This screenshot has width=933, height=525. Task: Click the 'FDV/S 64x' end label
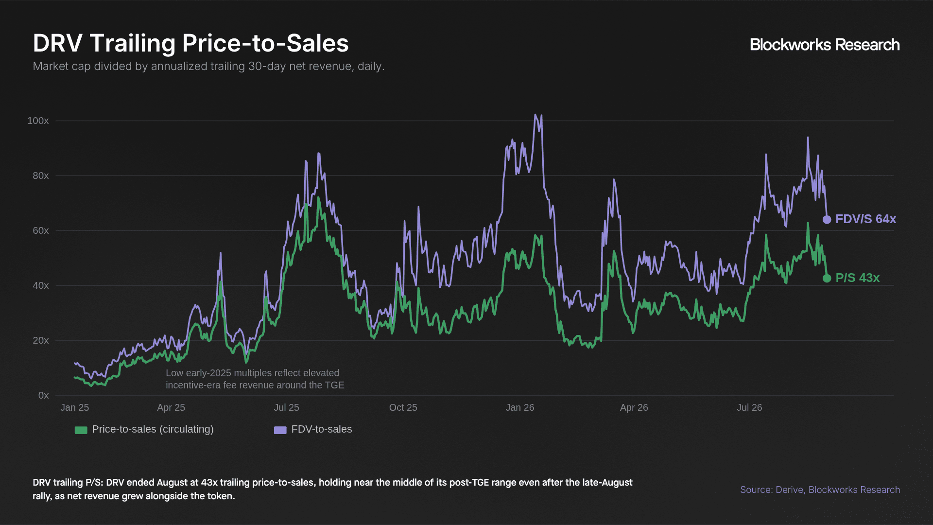point(865,219)
